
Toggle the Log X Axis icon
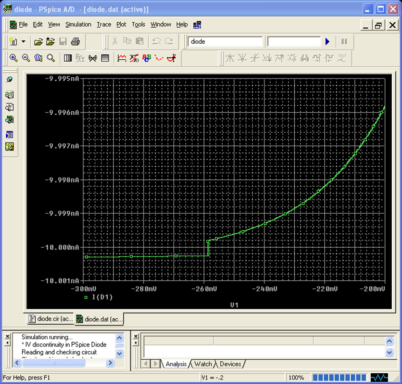point(68,58)
